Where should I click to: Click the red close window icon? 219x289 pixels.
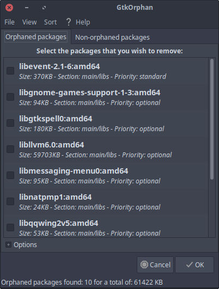click(x=9, y=8)
